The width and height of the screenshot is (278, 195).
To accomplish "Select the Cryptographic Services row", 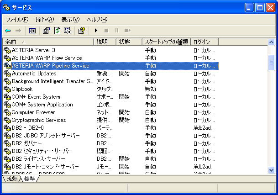I will pyautogui.click(x=39, y=120).
